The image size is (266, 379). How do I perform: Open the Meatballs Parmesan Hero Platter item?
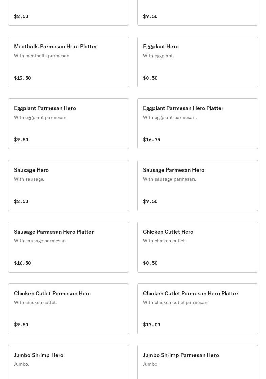click(68, 62)
